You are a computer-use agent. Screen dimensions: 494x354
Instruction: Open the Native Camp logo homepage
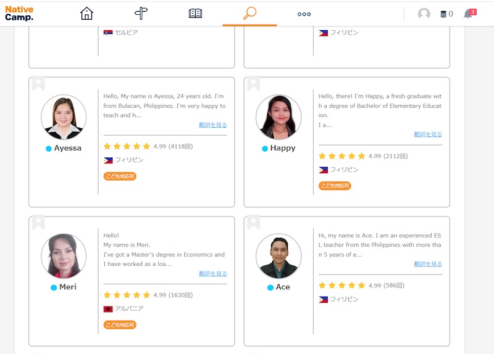(19, 14)
